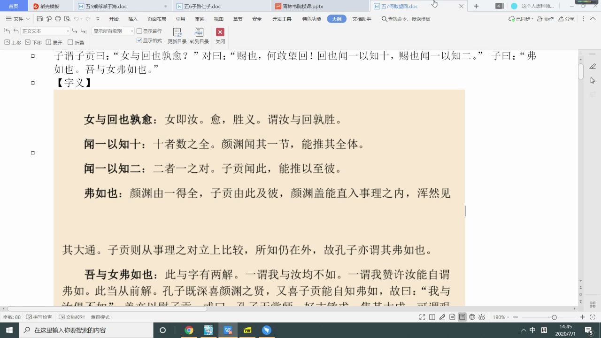Click 下移 to move the item down
The width and height of the screenshot is (601, 338).
tap(33, 42)
